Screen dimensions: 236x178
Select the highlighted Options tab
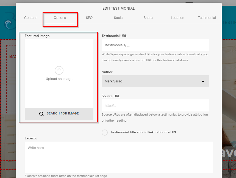pyautogui.click(x=60, y=18)
